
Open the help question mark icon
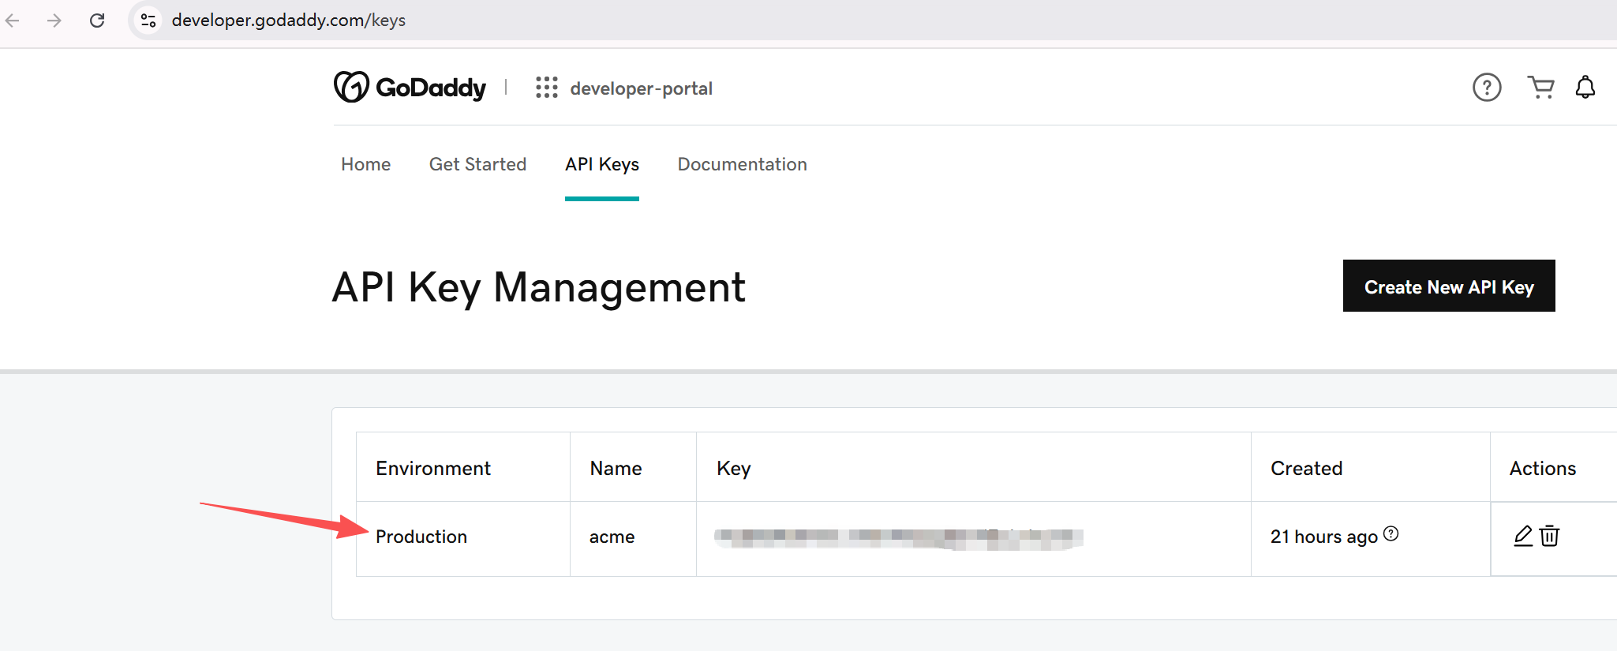(x=1487, y=87)
